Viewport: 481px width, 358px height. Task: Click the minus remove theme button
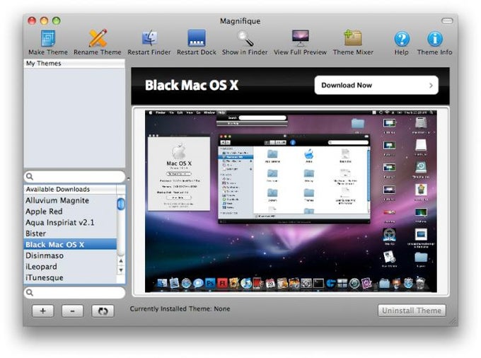tap(72, 311)
